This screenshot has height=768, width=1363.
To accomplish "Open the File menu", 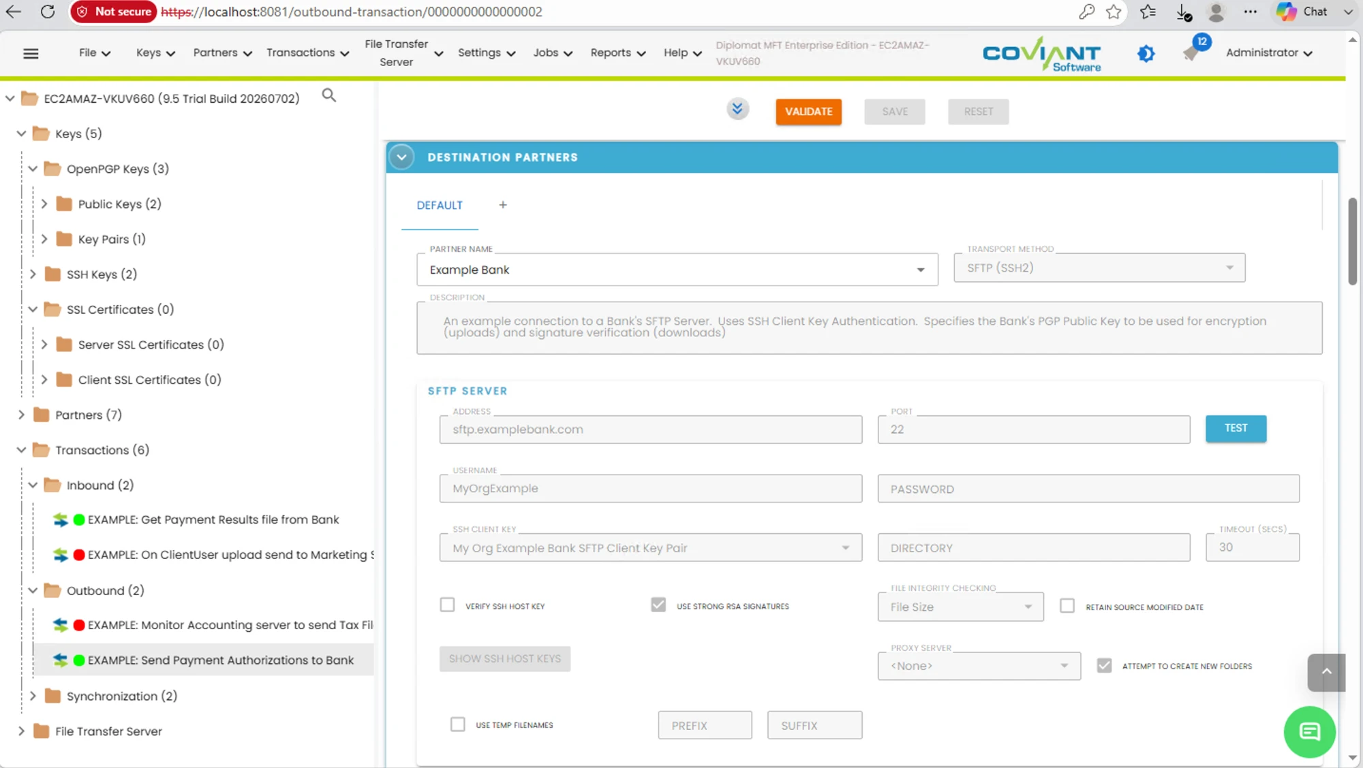I will [95, 53].
